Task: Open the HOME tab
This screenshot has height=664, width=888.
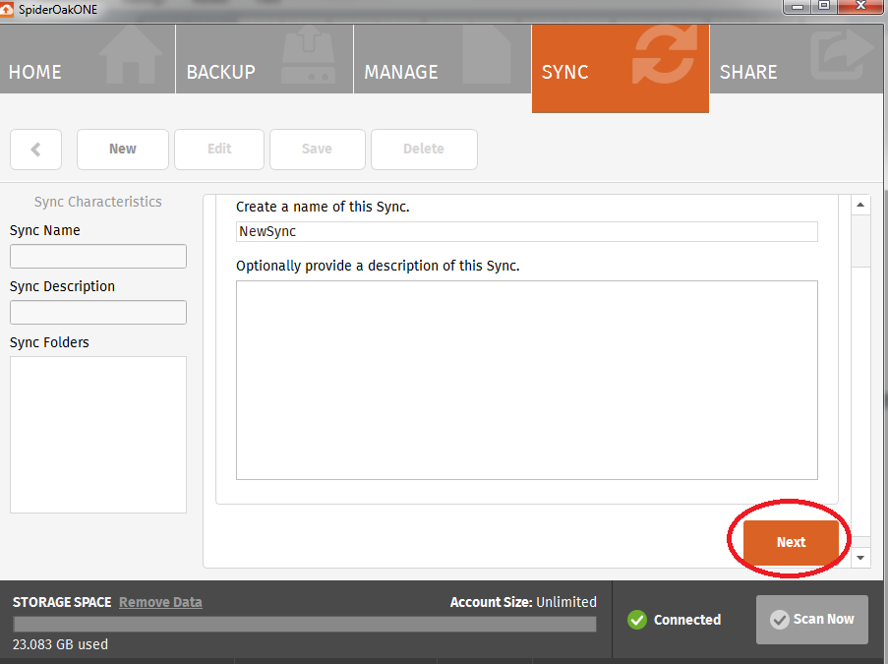Action: 88,59
